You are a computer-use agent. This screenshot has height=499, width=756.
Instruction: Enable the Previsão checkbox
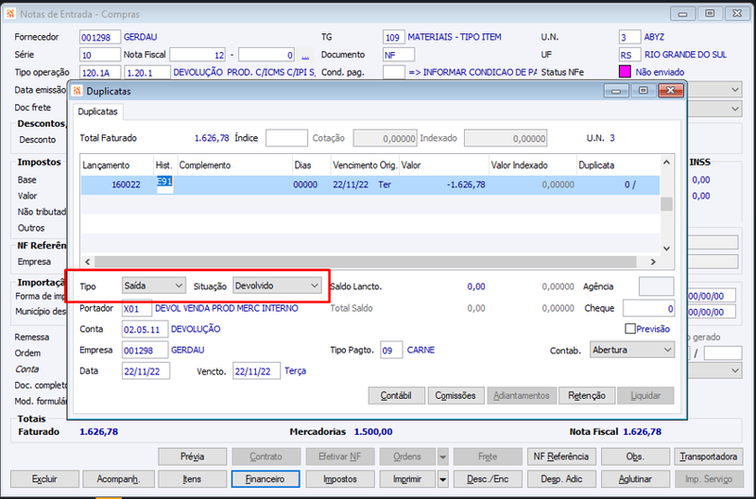tap(629, 329)
